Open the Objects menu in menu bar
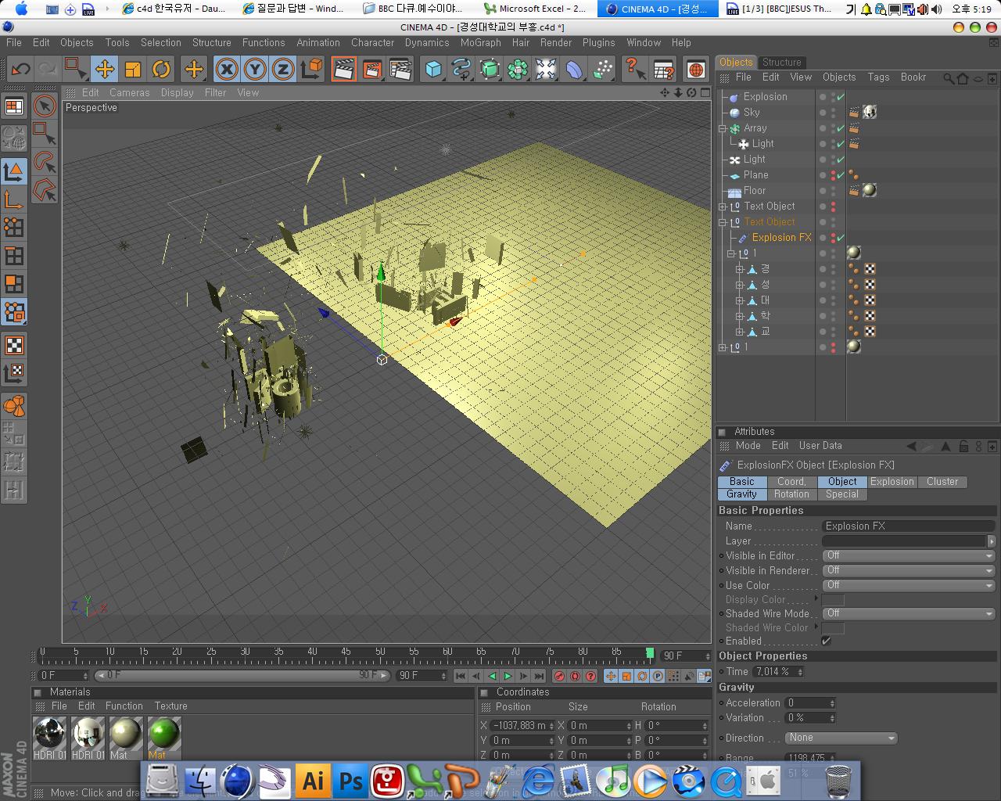This screenshot has height=801, width=1001. pyautogui.click(x=77, y=42)
